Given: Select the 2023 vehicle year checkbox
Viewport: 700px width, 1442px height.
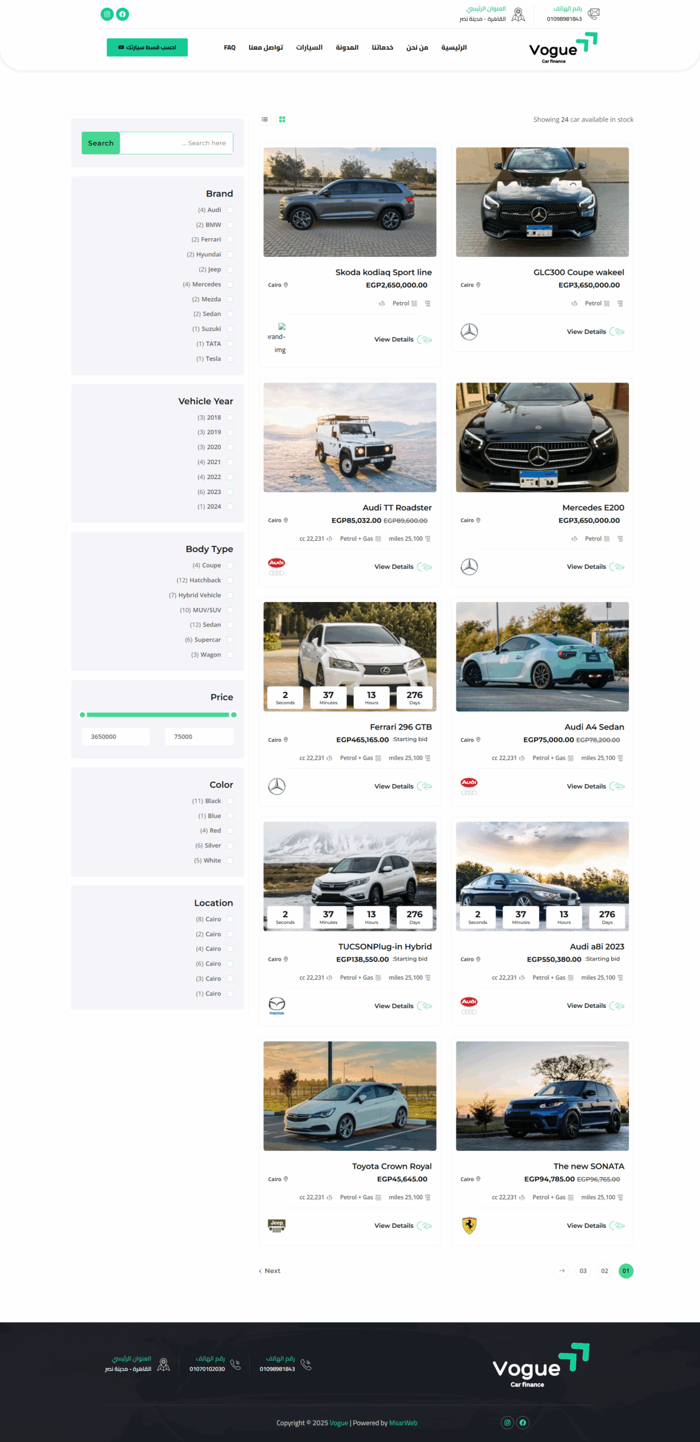Looking at the screenshot, I should click(230, 492).
